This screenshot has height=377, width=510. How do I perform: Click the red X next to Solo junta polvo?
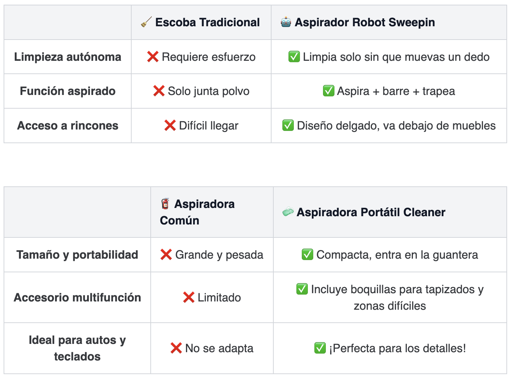click(159, 91)
